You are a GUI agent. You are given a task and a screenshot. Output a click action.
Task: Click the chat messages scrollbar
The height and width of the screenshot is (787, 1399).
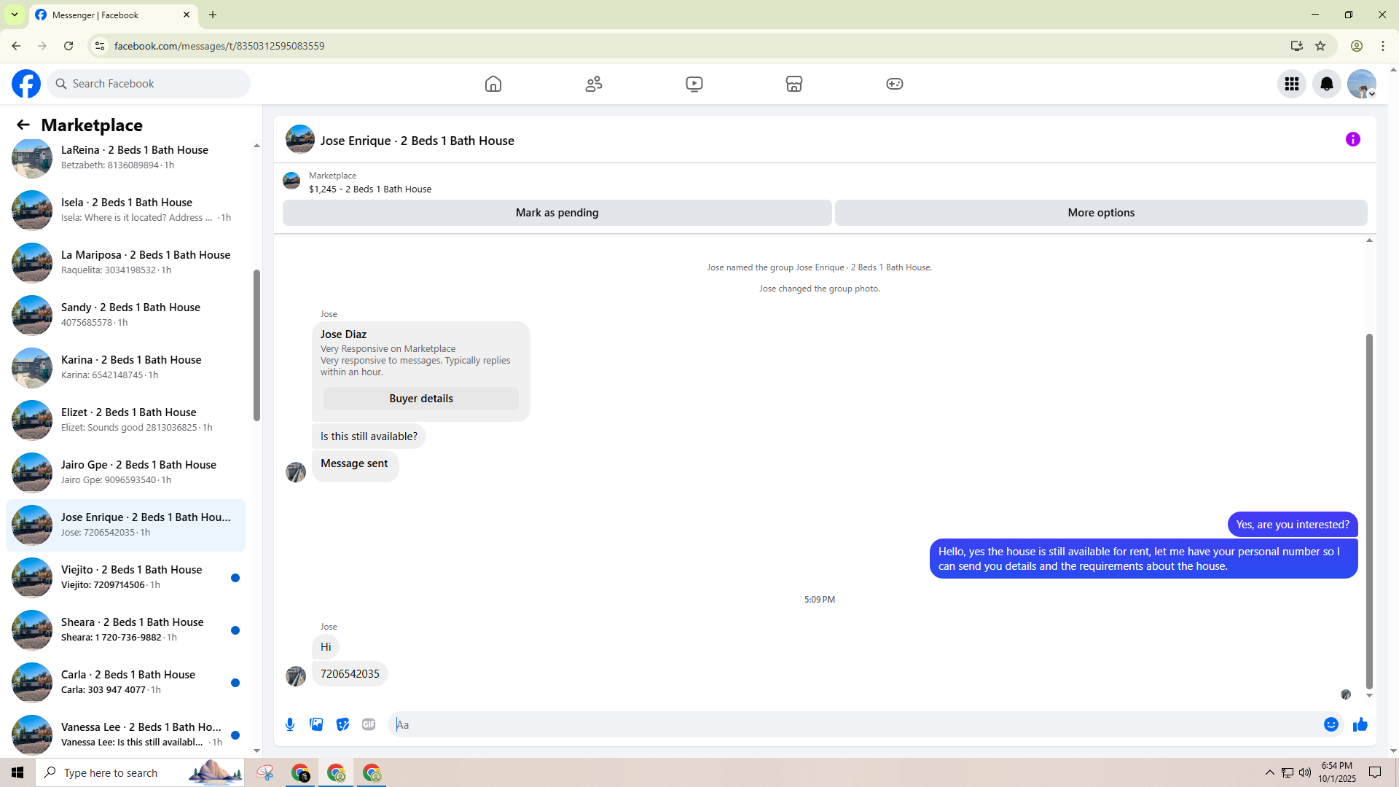[1369, 512]
